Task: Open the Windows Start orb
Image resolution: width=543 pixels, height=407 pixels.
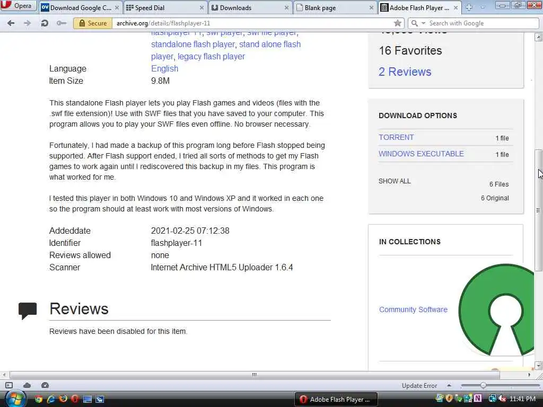Action: pyautogui.click(x=15, y=399)
